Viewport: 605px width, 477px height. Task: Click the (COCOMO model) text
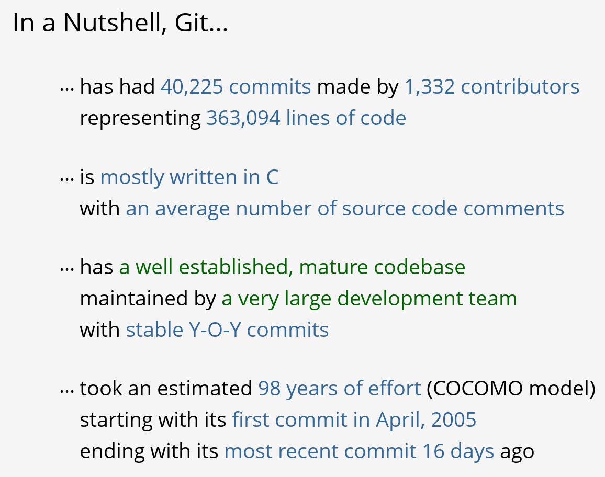tap(511, 389)
